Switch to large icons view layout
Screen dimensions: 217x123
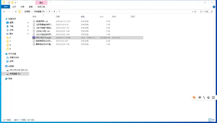213,120
